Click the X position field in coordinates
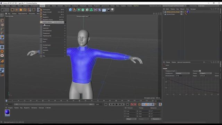 (x=131, y=111)
